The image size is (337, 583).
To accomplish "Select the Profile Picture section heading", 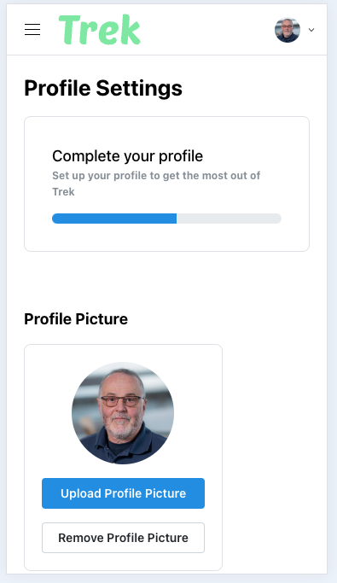I will [76, 319].
